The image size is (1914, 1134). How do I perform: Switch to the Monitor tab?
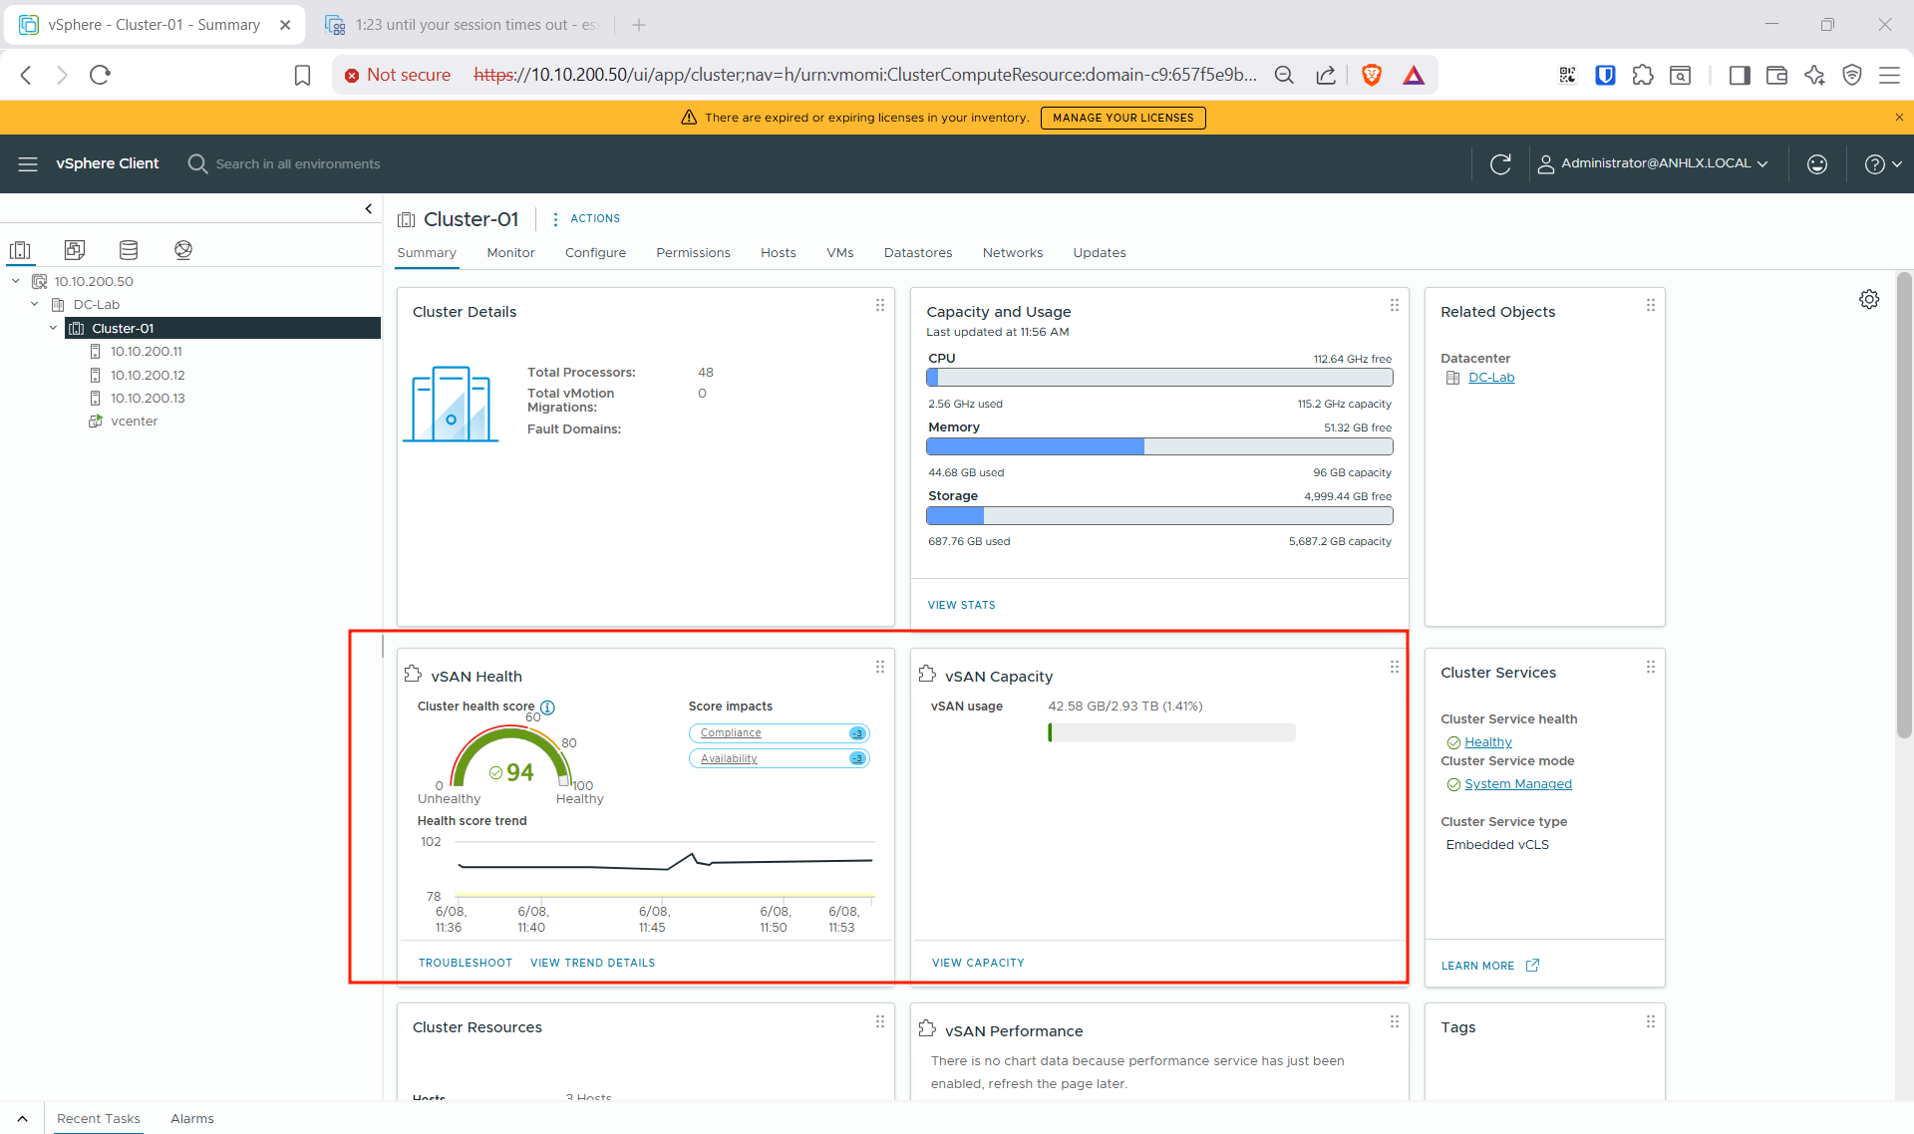[x=510, y=253]
